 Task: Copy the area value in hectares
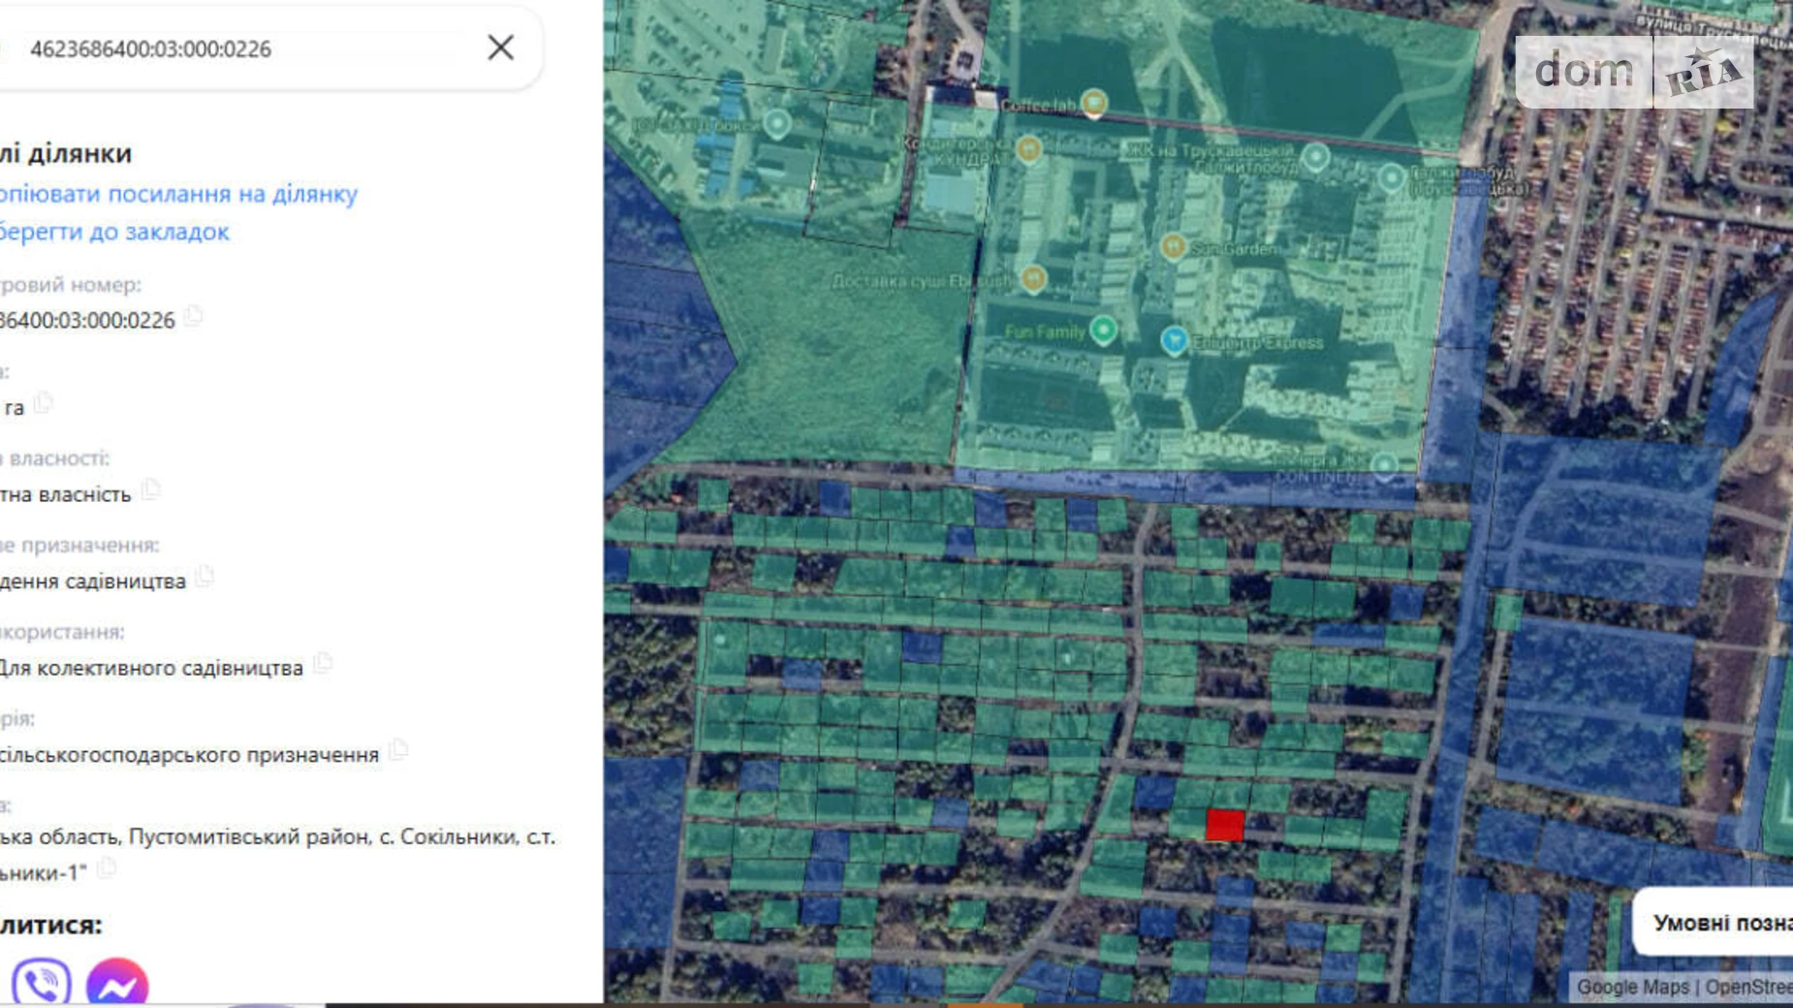click(x=44, y=404)
